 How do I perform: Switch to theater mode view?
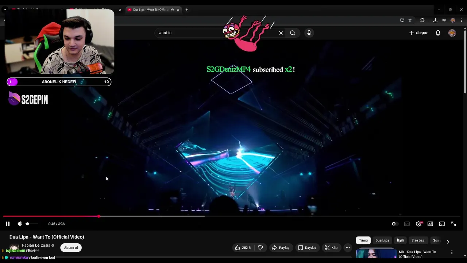pyautogui.click(x=430, y=224)
